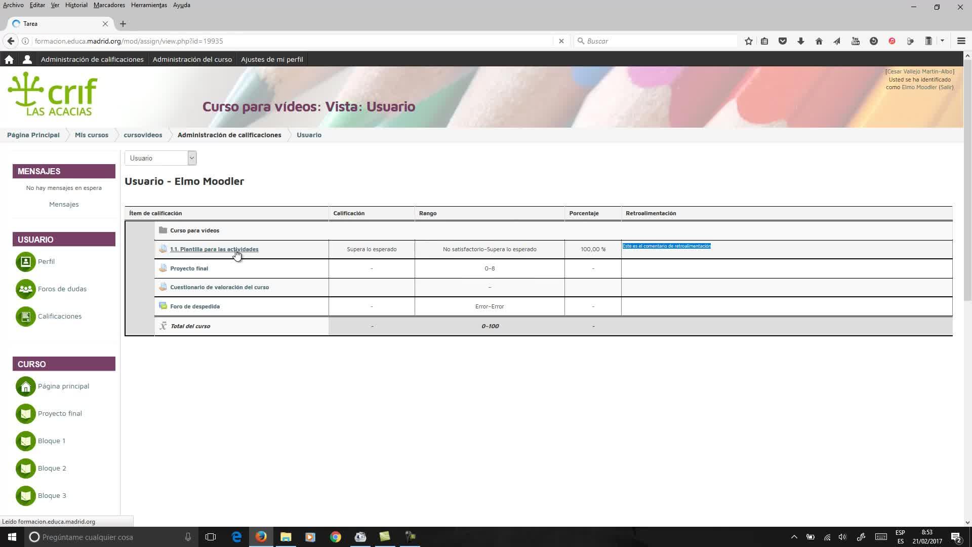Open Administración del curso menu
Image resolution: width=972 pixels, height=547 pixels.
tap(192, 59)
